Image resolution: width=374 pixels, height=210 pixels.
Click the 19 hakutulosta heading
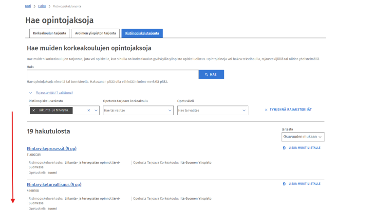(48, 131)
